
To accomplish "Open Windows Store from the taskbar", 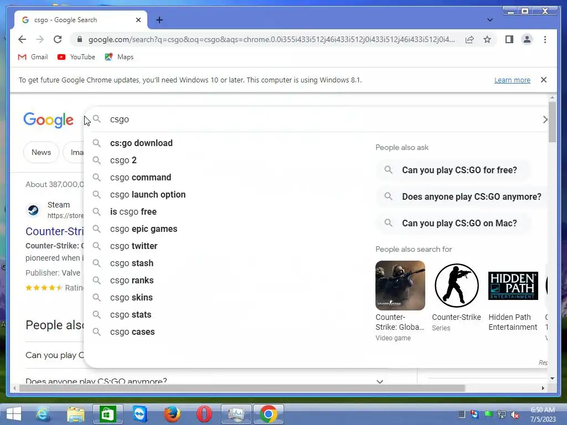I will point(108,414).
